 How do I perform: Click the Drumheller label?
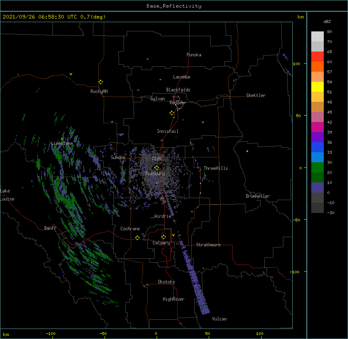click(258, 196)
